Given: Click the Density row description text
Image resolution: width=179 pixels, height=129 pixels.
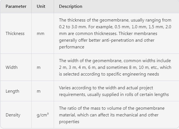Looking at the screenshot, I should click(x=112, y=115).
